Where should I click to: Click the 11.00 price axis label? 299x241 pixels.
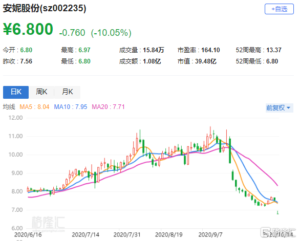15,136
